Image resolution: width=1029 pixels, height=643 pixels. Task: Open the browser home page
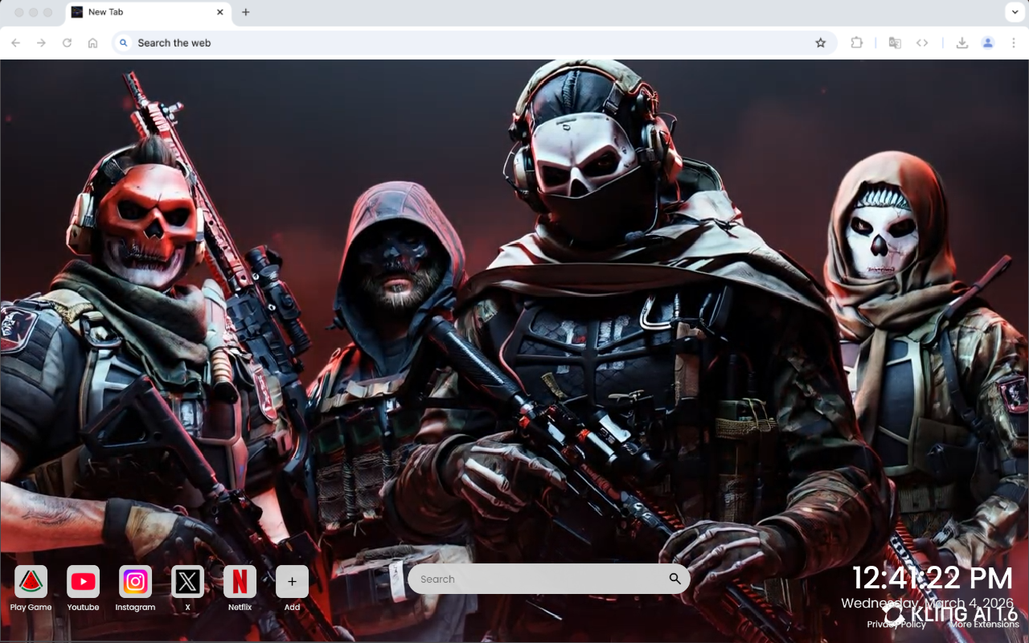(x=92, y=43)
